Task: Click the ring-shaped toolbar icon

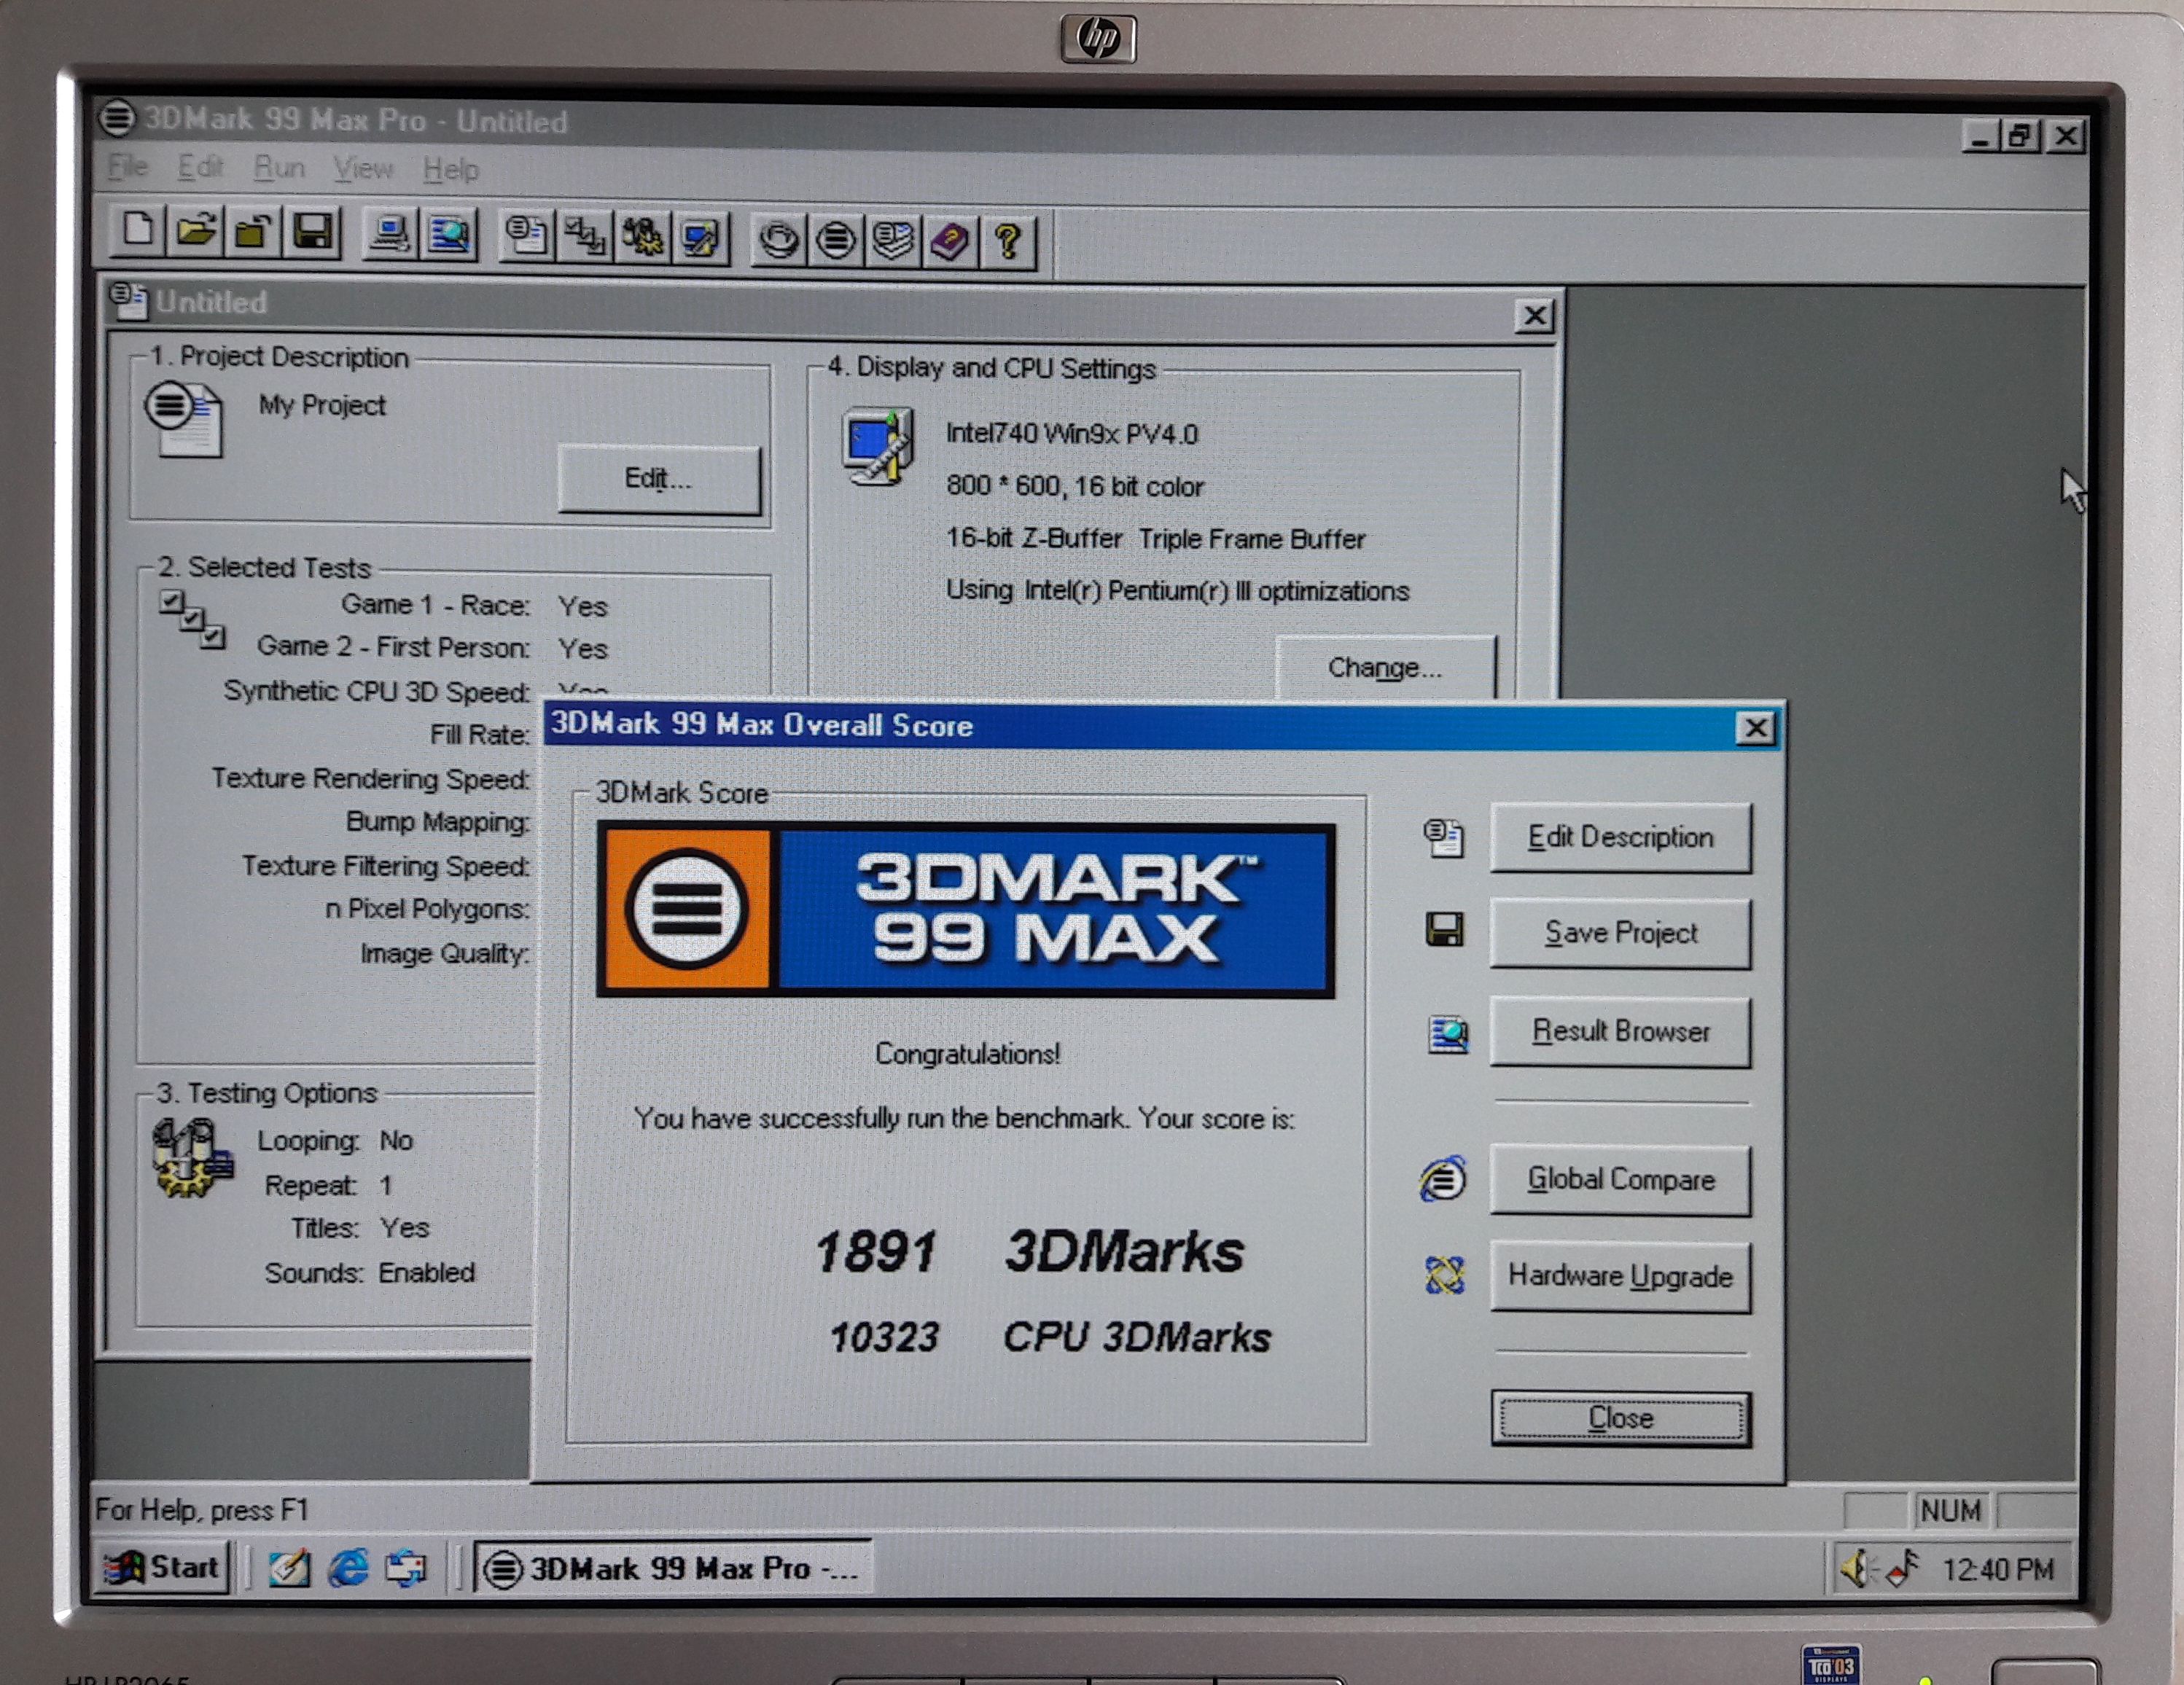Action: click(x=778, y=240)
